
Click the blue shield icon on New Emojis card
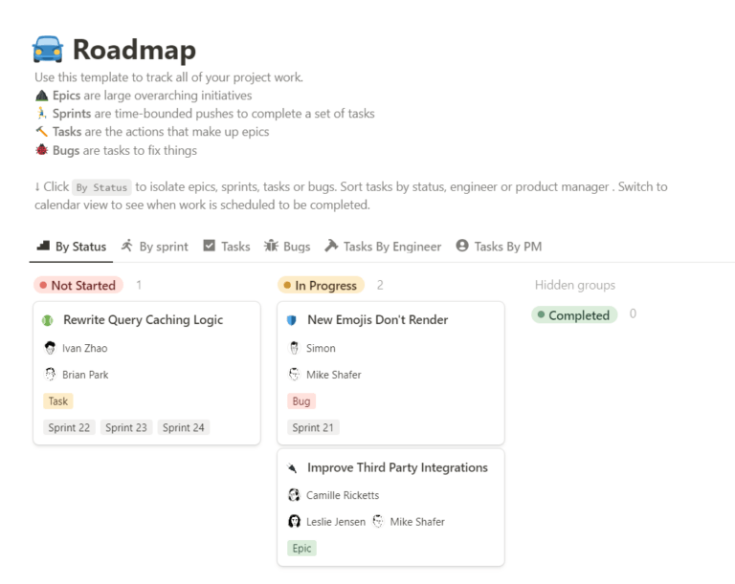292,320
